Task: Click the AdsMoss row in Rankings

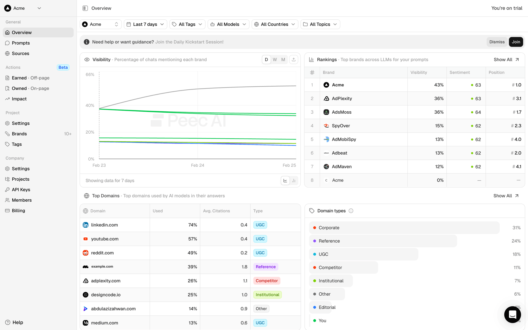Action: pos(415,112)
